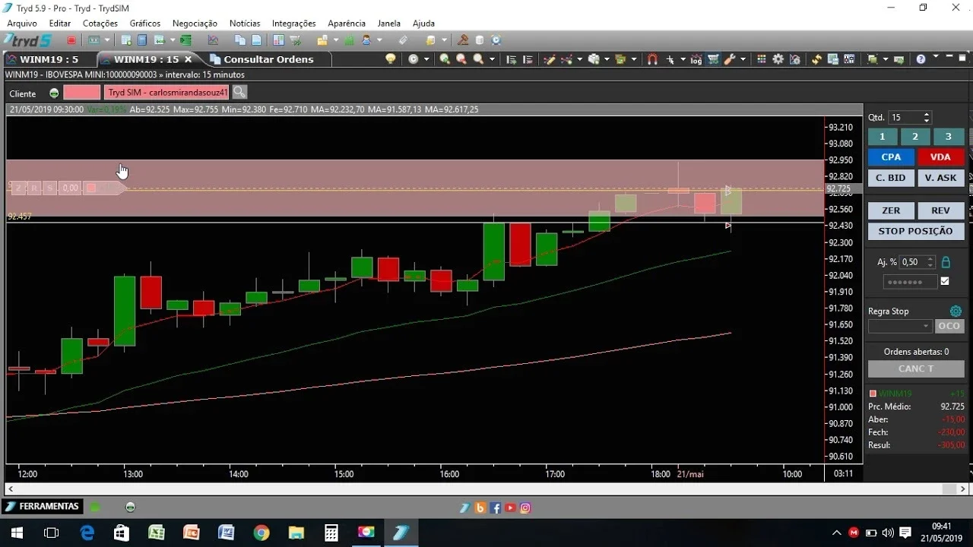Click the OCO button
This screenshot has height=547, width=973.
pyautogui.click(x=949, y=326)
